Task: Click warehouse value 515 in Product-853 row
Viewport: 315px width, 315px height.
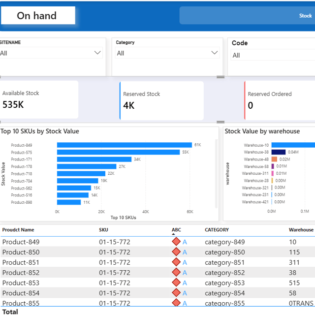Action: coord(294,283)
